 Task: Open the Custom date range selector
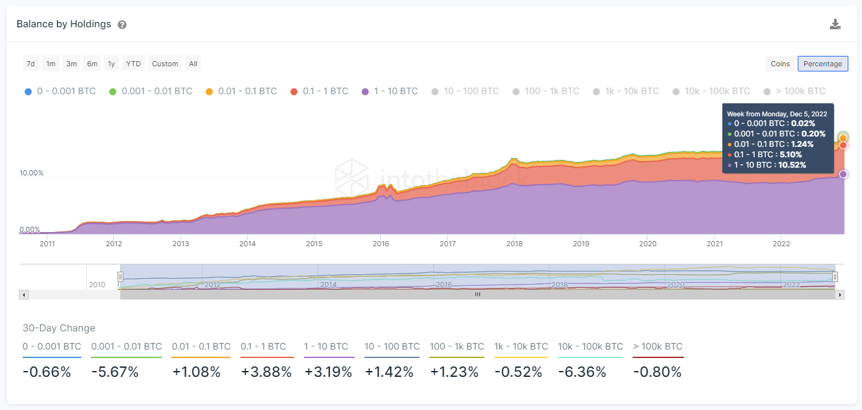[165, 64]
